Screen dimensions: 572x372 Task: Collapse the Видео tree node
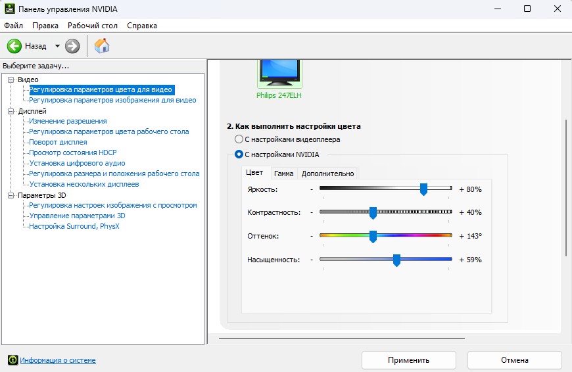click(x=11, y=80)
